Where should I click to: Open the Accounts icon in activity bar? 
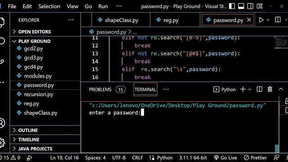(2, 123)
